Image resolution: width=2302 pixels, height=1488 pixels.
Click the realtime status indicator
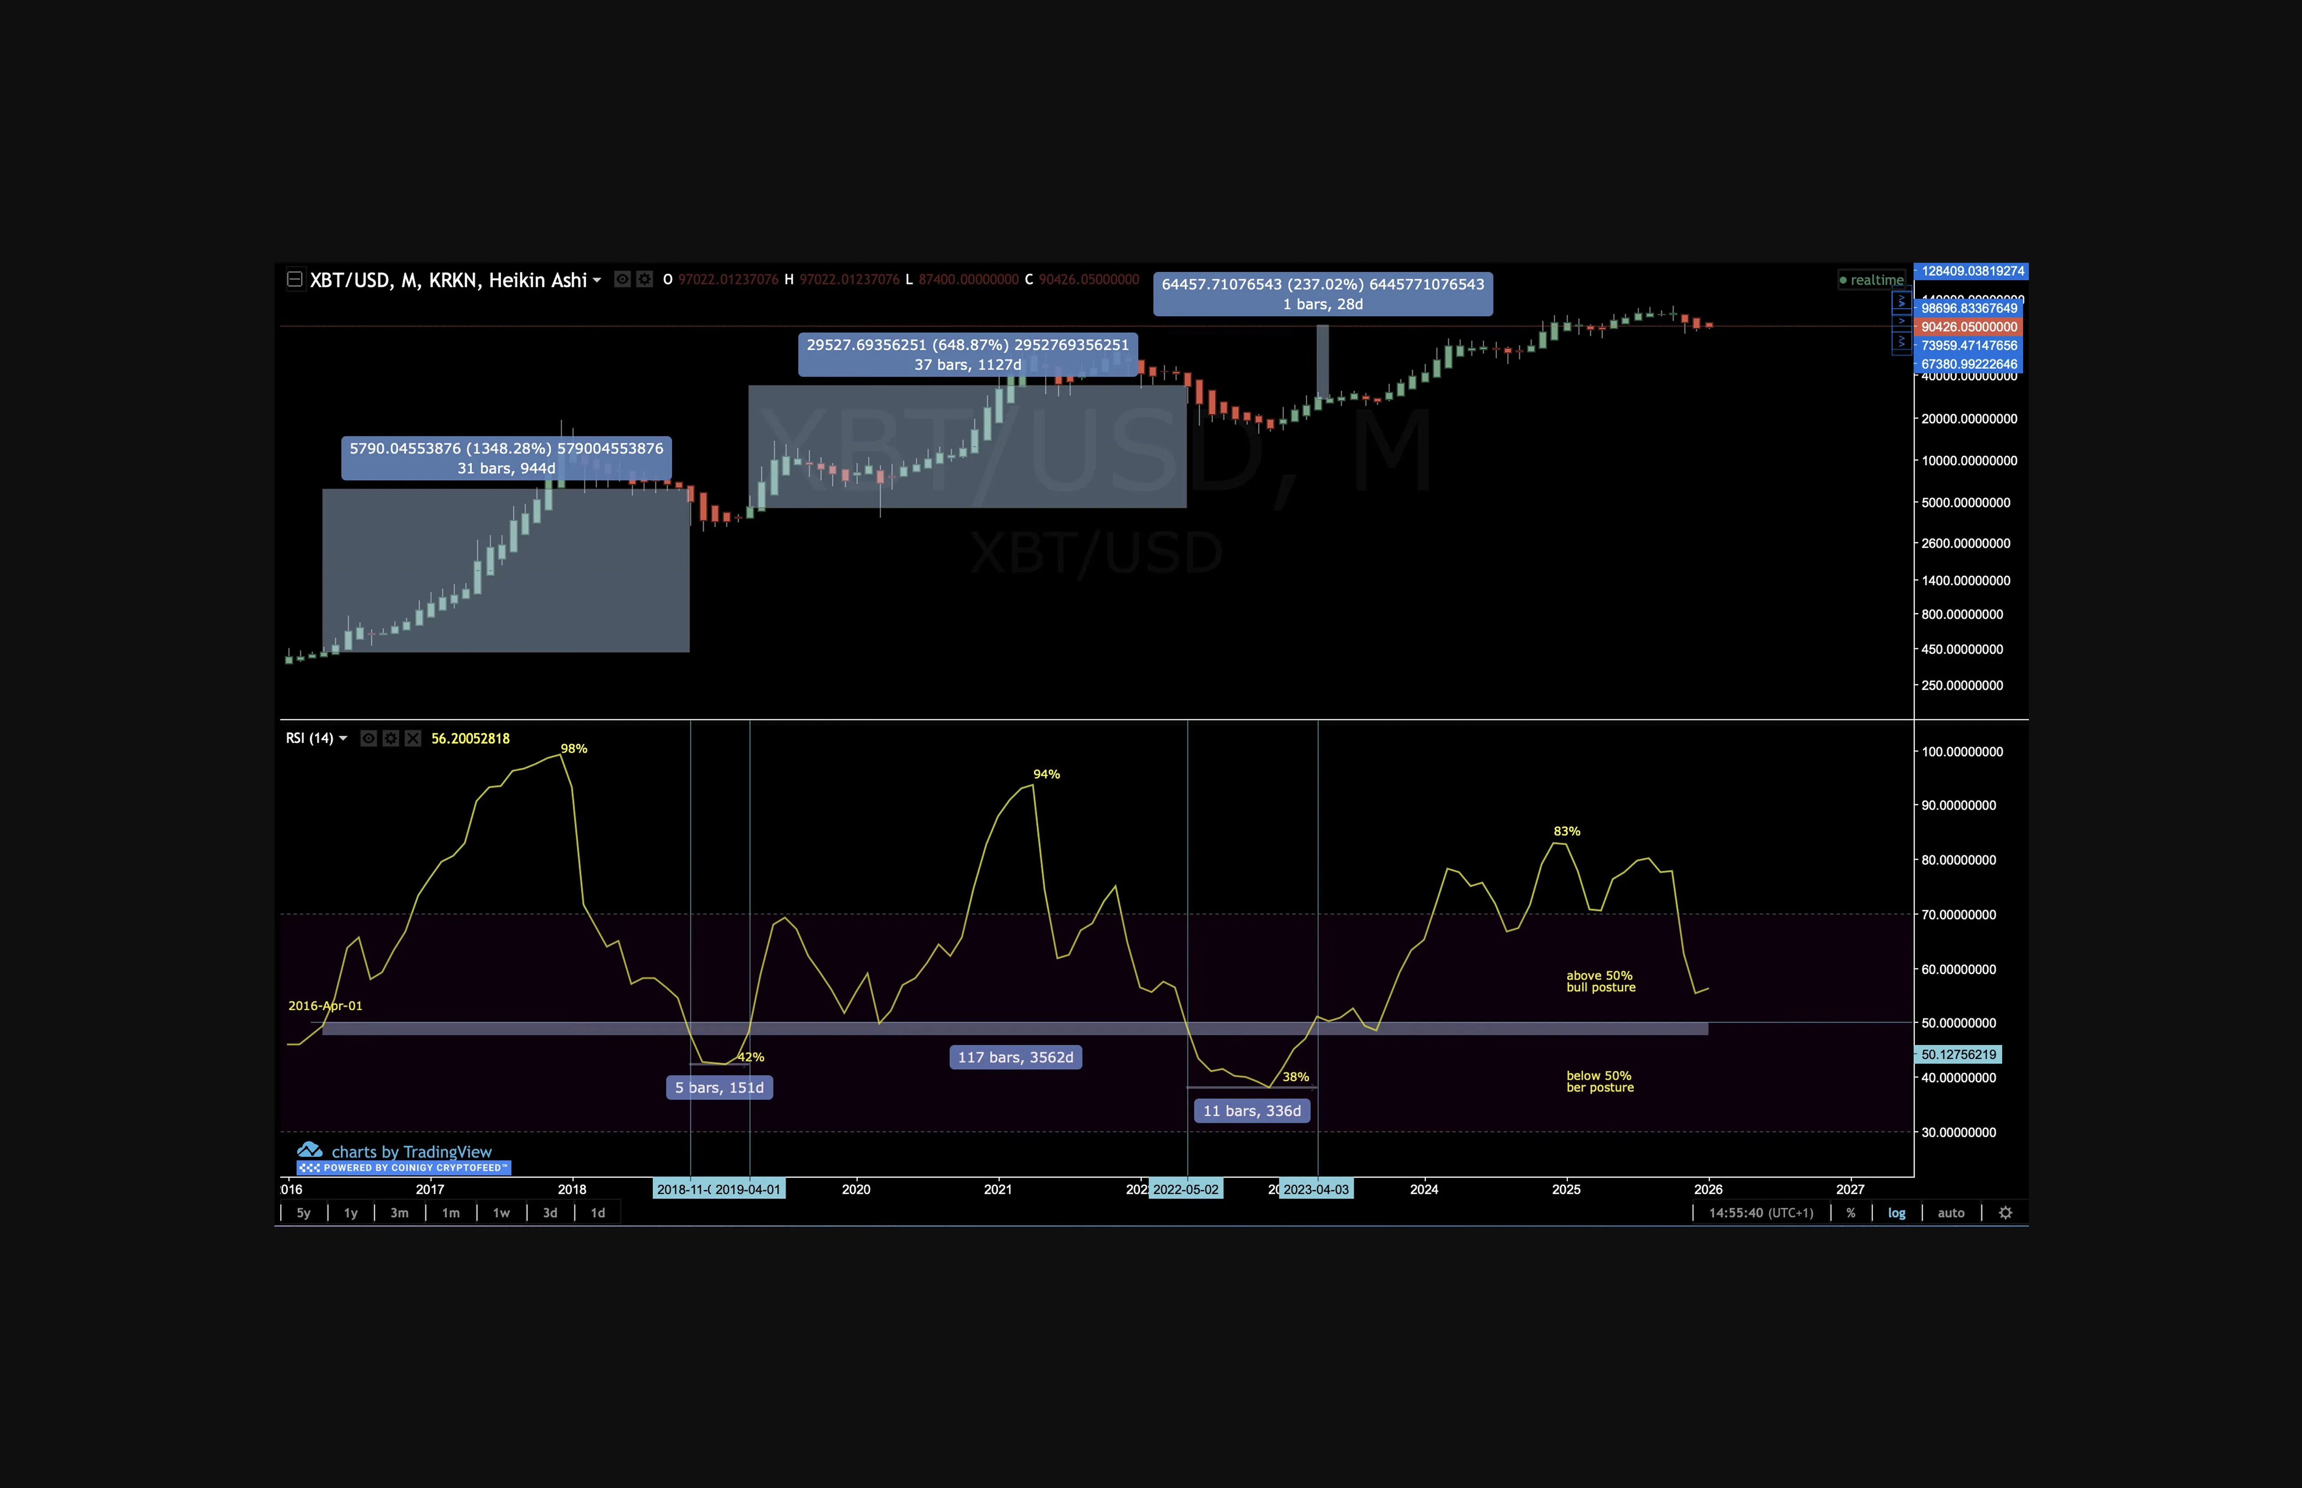coord(1871,280)
